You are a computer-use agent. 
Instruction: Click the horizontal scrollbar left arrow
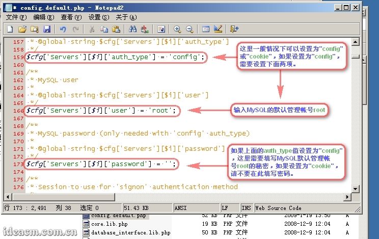pos(8,197)
